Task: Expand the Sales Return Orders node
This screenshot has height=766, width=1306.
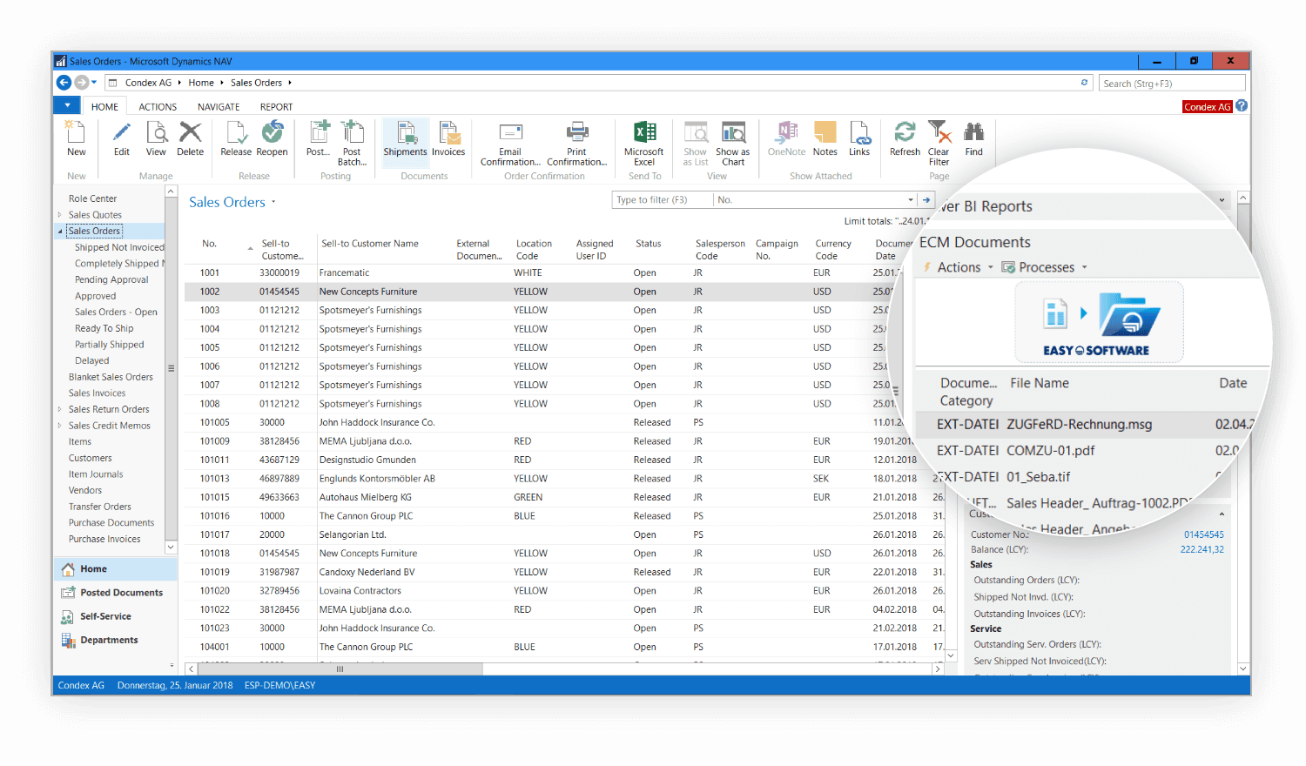Action: (60, 409)
